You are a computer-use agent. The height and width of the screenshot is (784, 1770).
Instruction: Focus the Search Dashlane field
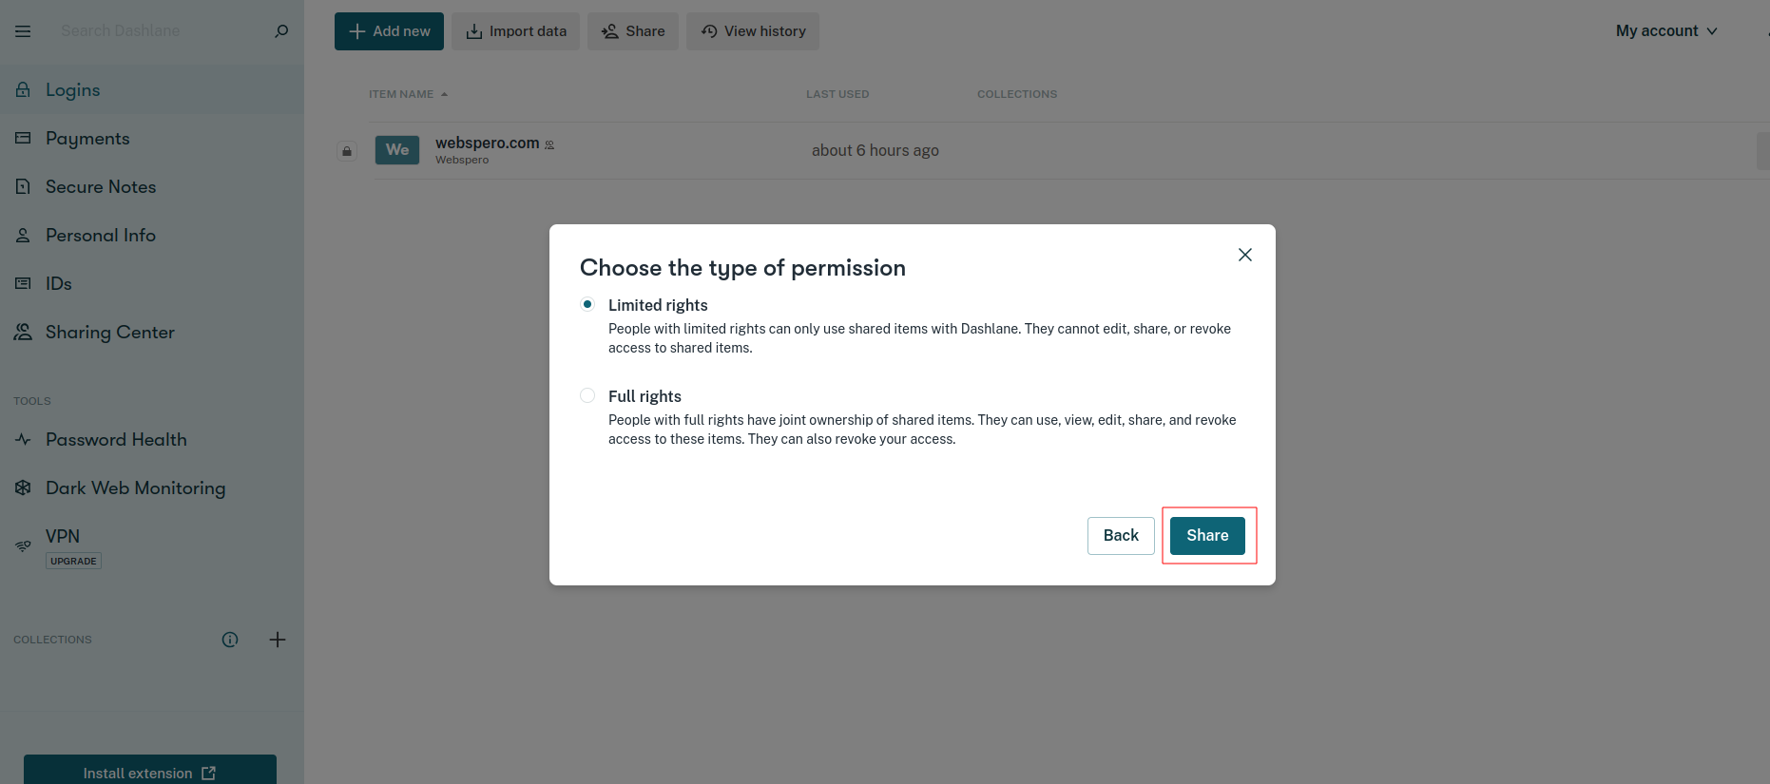(x=162, y=31)
